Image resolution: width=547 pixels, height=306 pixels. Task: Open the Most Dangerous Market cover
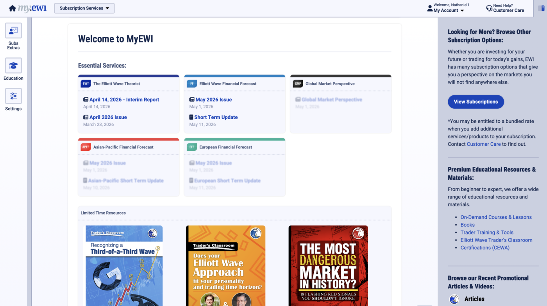(328, 266)
